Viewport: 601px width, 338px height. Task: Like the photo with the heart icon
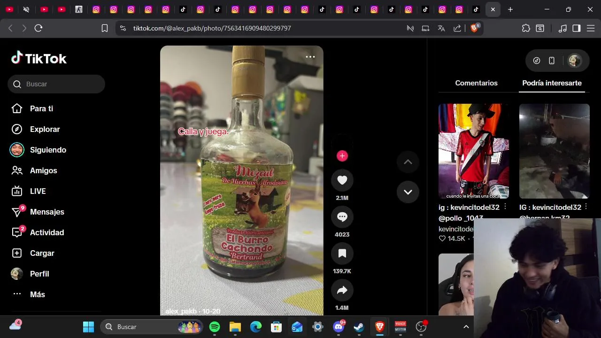pos(342,180)
